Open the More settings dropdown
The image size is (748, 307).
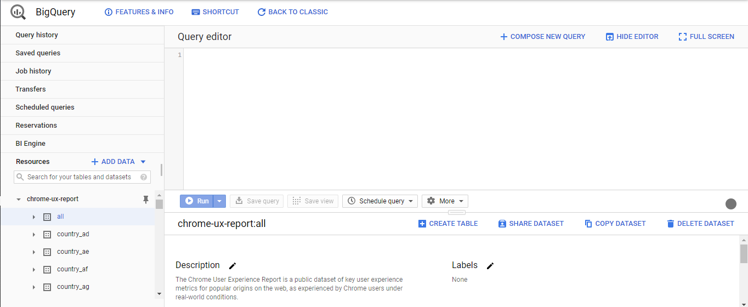[x=445, y=201]
